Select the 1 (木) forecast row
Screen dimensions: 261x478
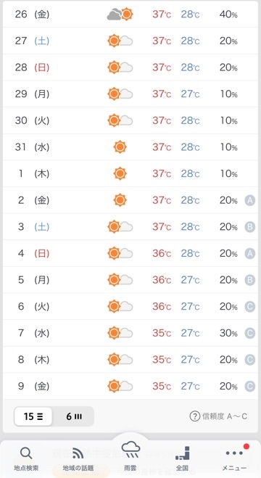(130, 174)
